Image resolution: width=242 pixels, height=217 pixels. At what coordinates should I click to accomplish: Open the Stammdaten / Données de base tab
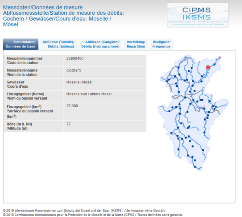(x=21, y=44)
